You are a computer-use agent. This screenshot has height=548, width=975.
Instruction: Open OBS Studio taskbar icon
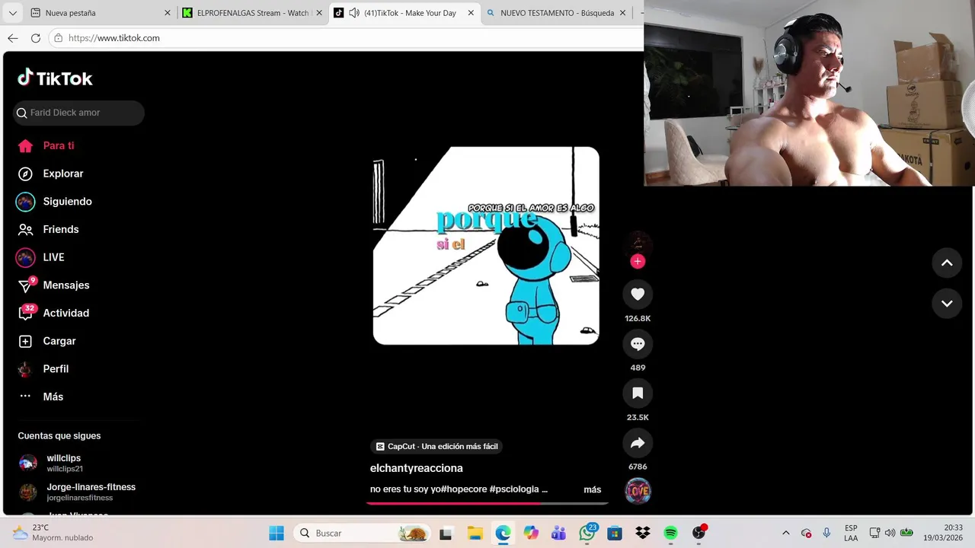(698, 533)
